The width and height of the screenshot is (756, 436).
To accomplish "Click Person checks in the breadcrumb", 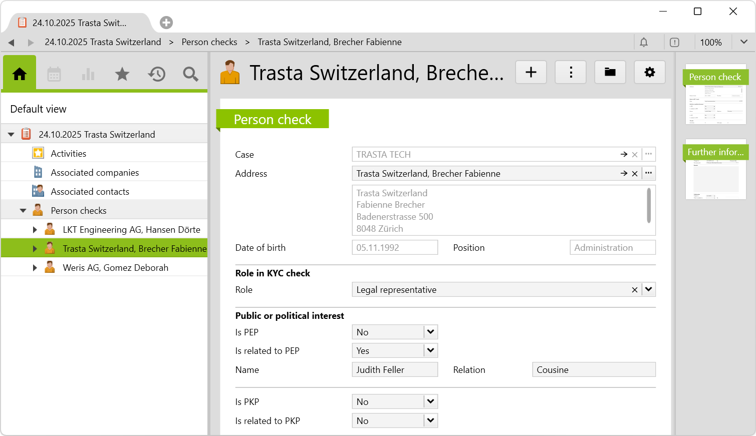I will 209,42.
